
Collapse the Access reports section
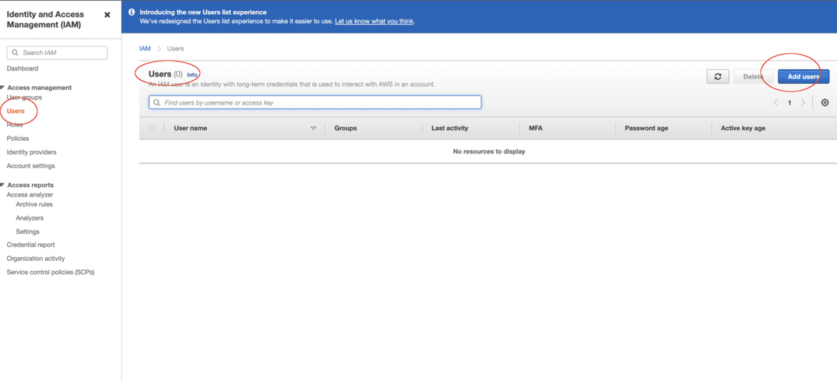click(x=3, y=185)
